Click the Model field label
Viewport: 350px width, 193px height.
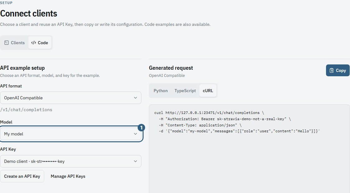click(6, 122)
